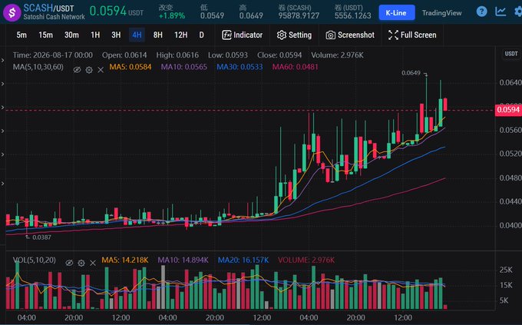The image size is (522, 325).
Task: Click the 0.0387 low price marker
Action: coord(41,237)
